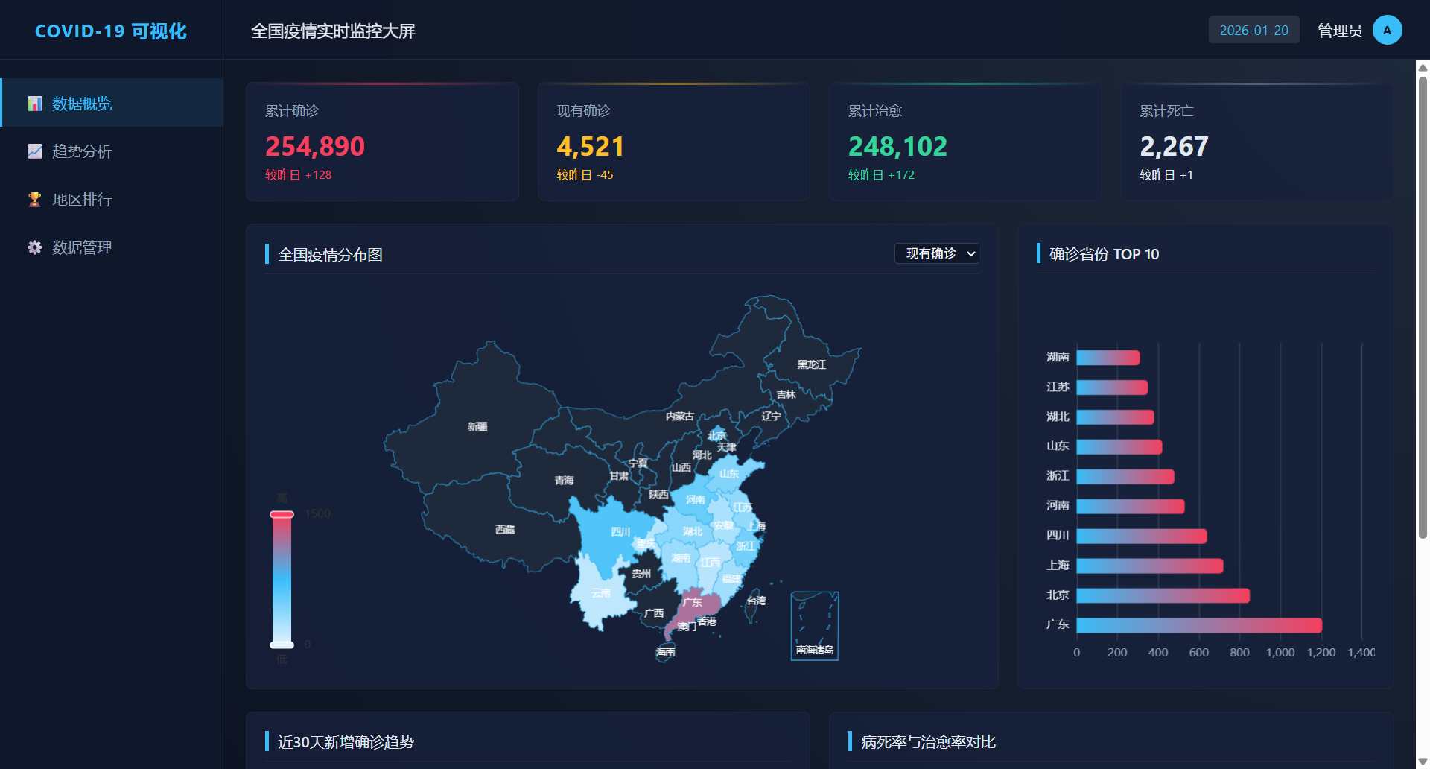The height and width of the screenshot is (769, 1430).
Task: Open the 趋势分析 menu item
Action: [82, 151]
